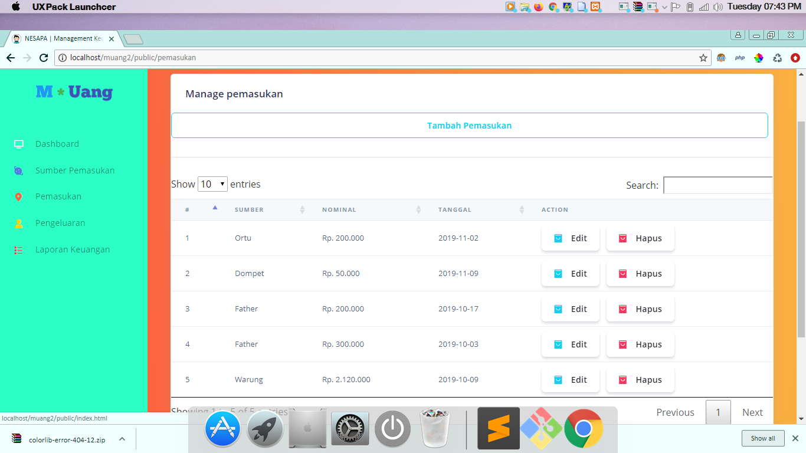
Task: Click the red up-arrow extension icon
Action: pyautogui.click(x=795, y=58)
